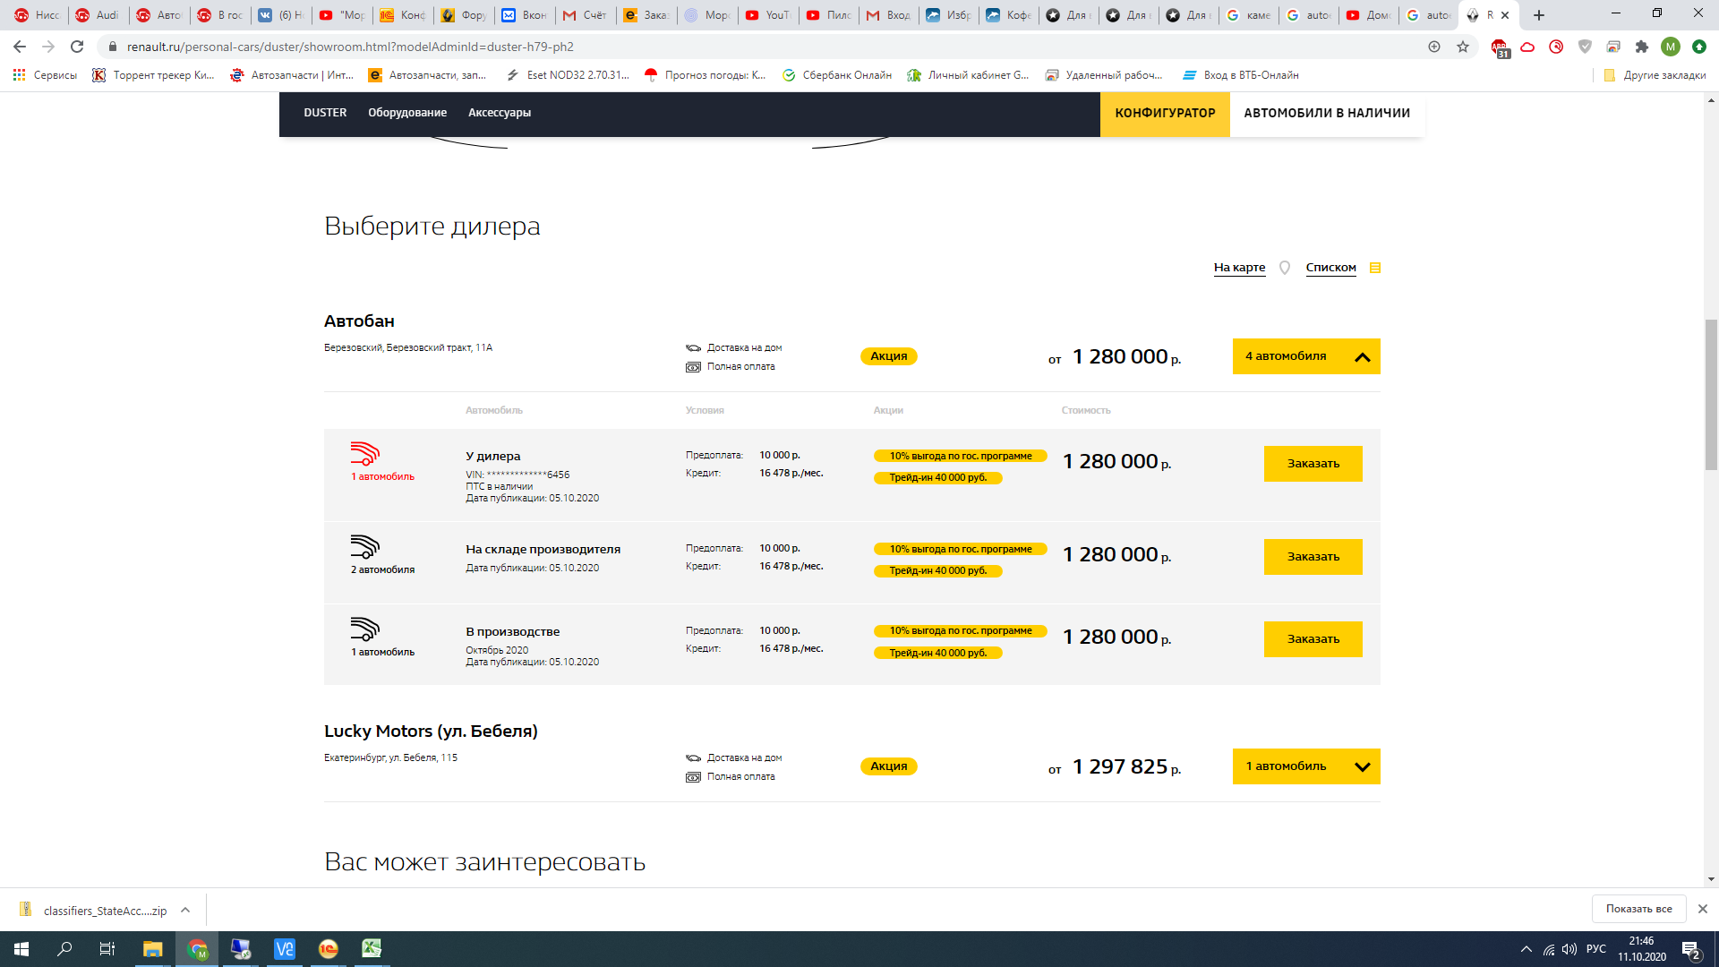
Task: Order the У дилера car with Заказать
Action: pyautogui.click(x=1313, y=464)
